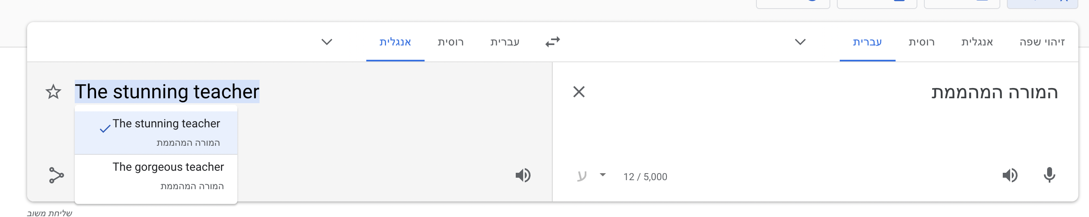Image resolution: width=1089 pixels, height=217 pixels.
Task: Select target language רוסית tab
Action: pos(450,42)
